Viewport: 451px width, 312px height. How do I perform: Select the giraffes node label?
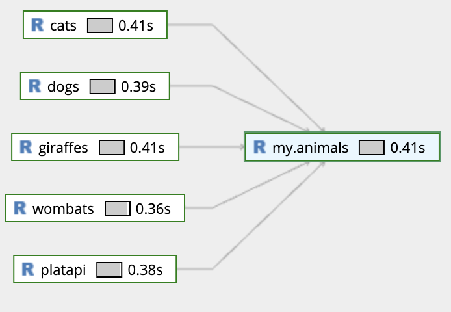(63, 148)
